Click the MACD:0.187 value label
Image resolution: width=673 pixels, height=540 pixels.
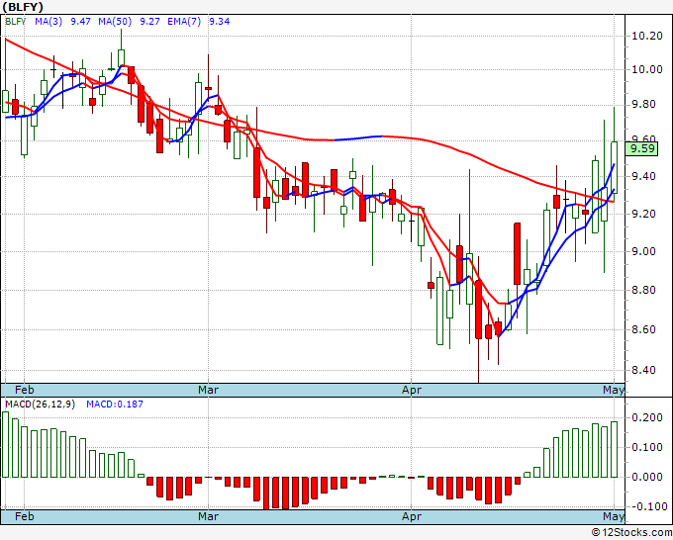115,405
